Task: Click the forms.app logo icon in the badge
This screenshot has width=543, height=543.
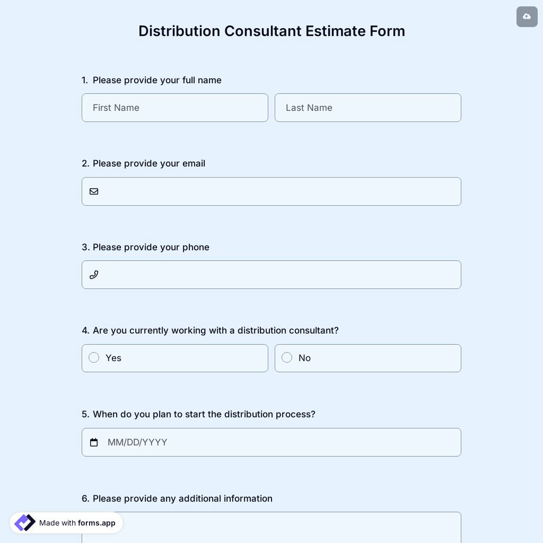Action: click(24, 522)
